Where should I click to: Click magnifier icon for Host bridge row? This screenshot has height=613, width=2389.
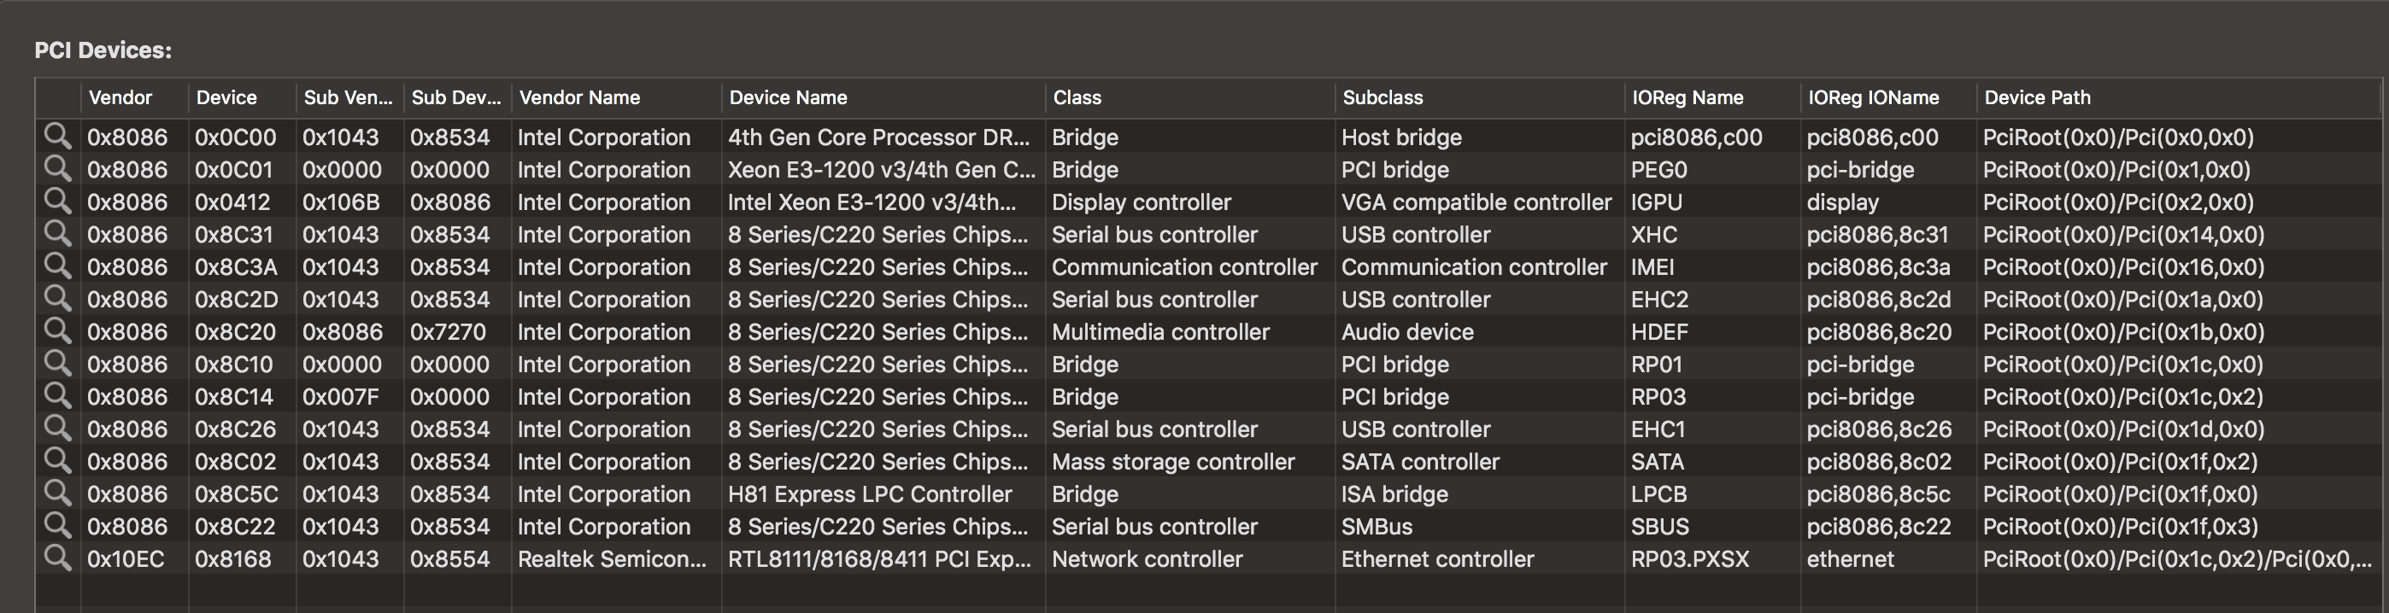click(57, 136)
